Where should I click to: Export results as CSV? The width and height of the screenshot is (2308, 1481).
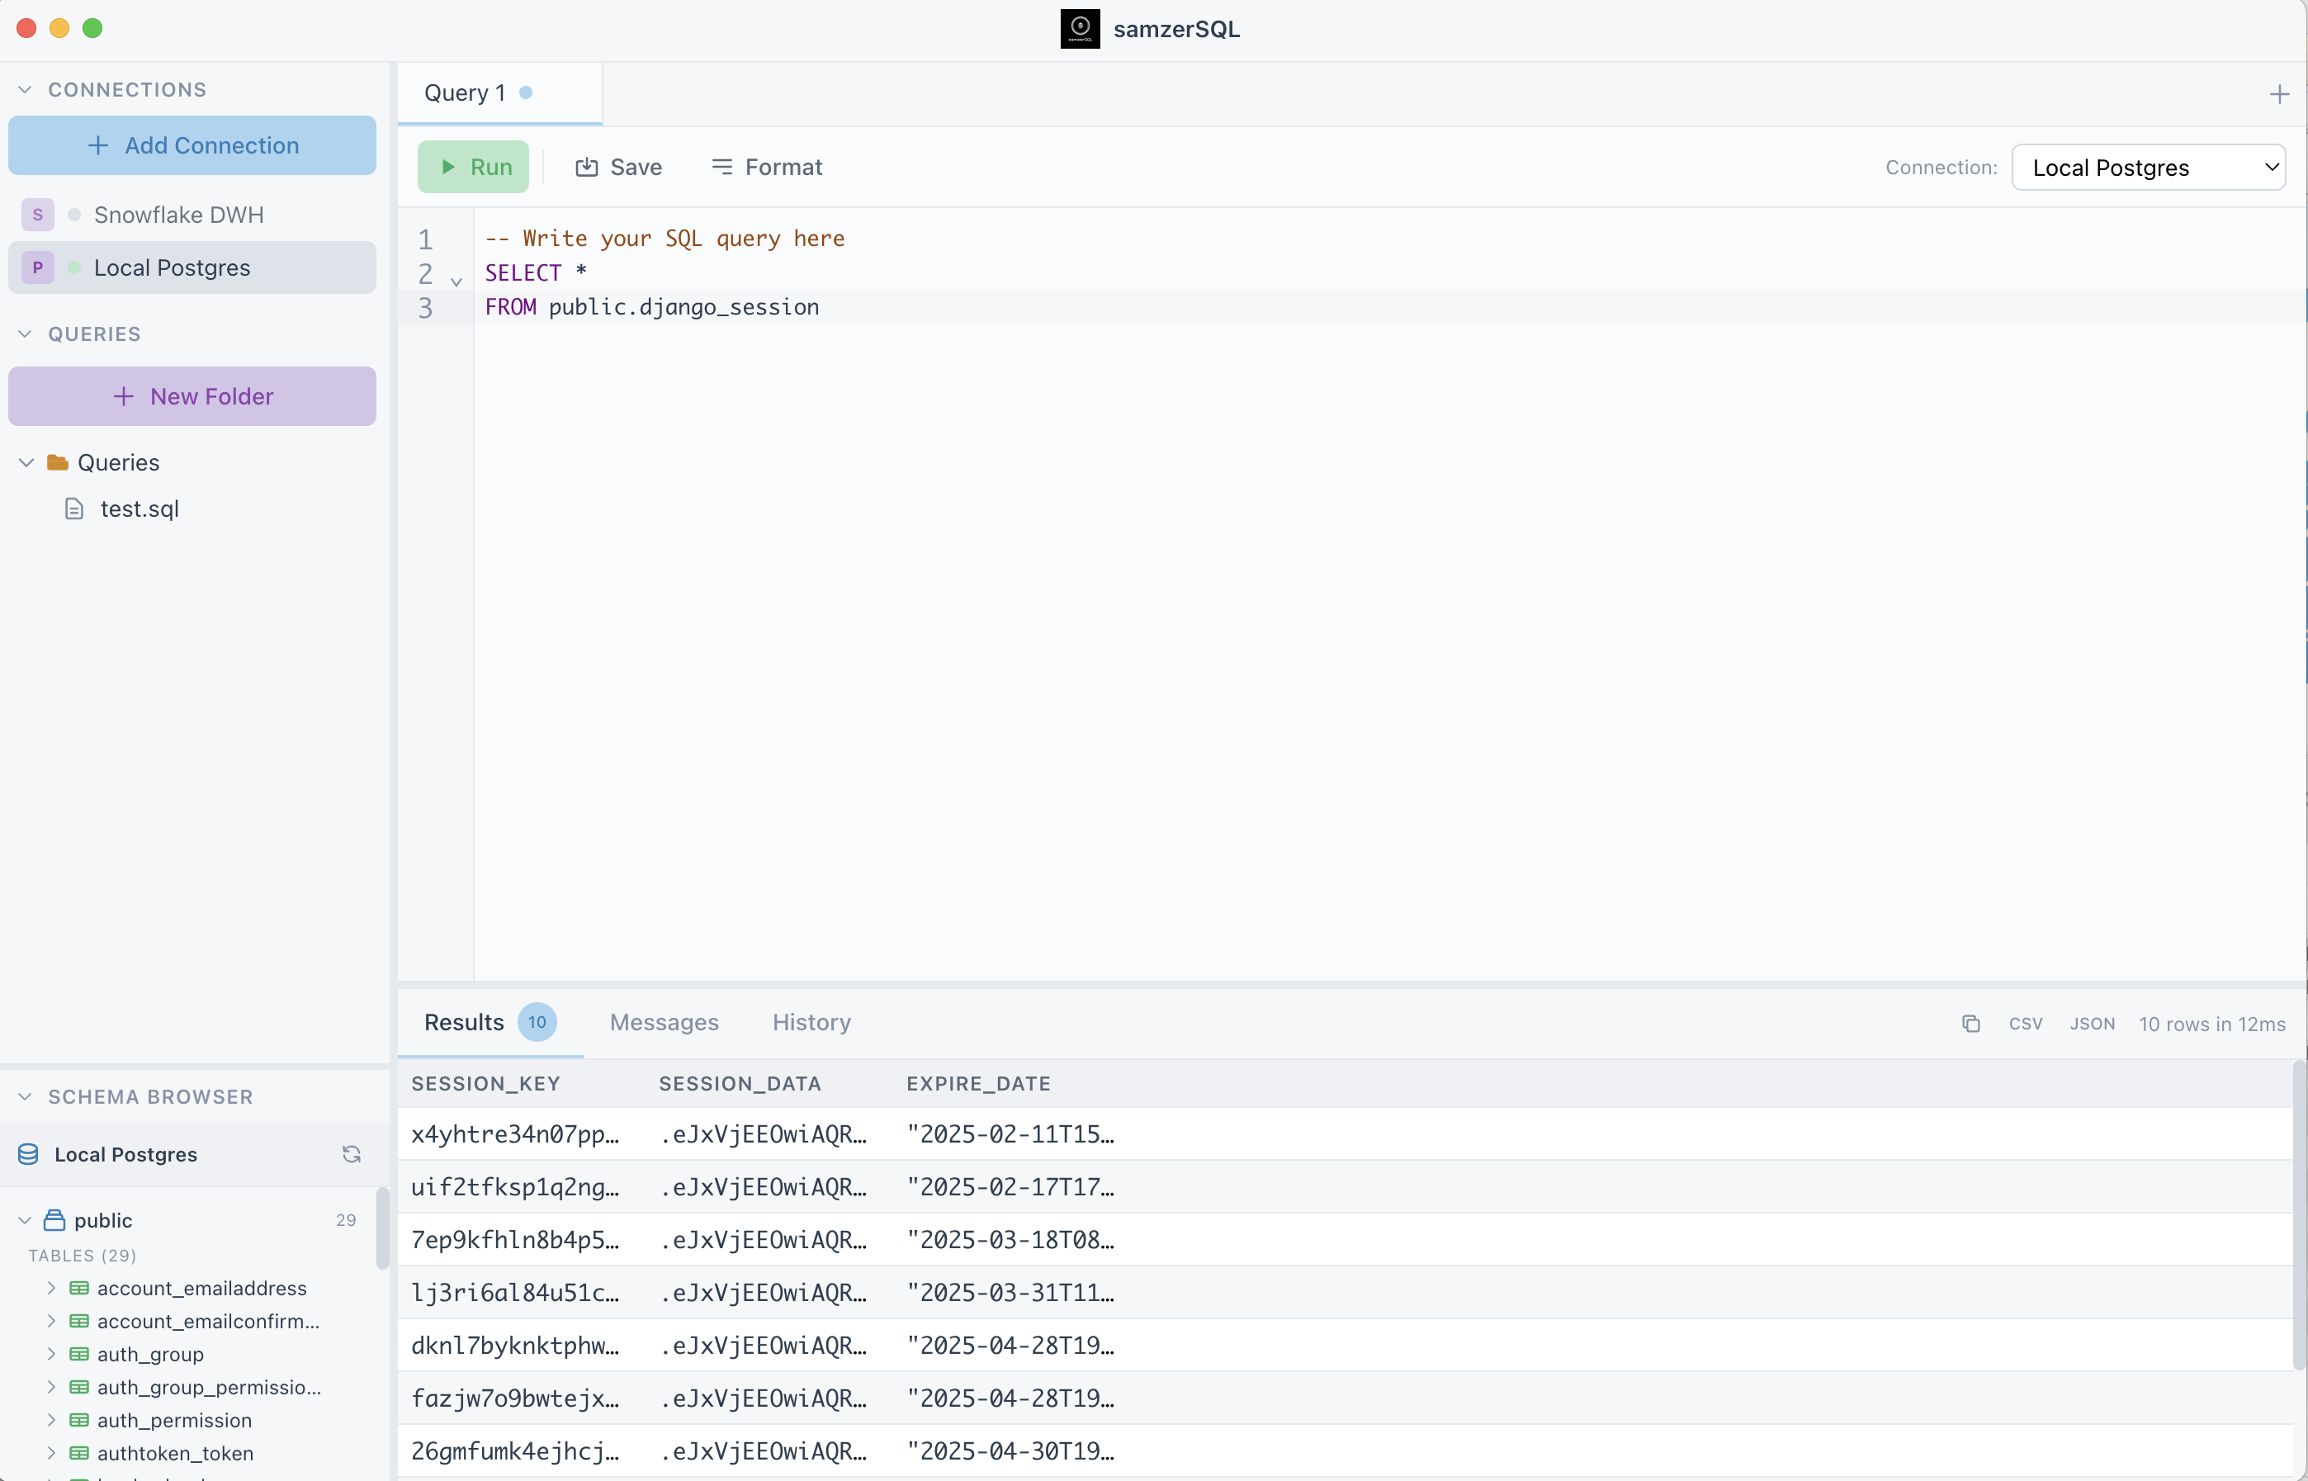pos(2027,1023)
